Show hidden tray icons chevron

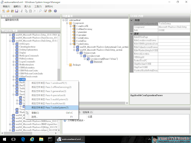(x=150, y=139)
